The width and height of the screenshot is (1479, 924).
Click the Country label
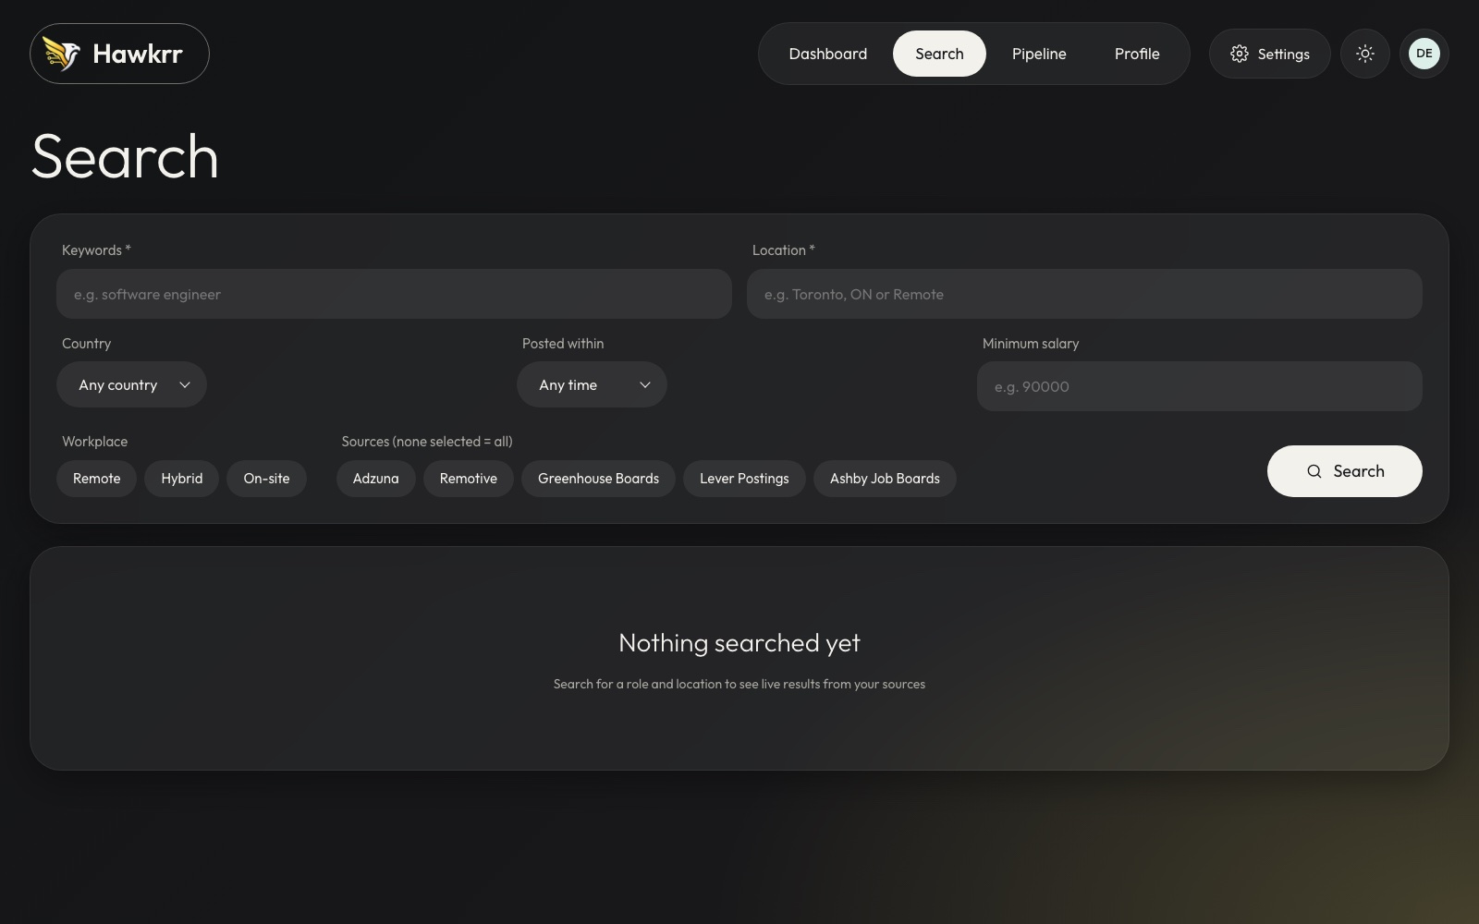coord(86,344)
